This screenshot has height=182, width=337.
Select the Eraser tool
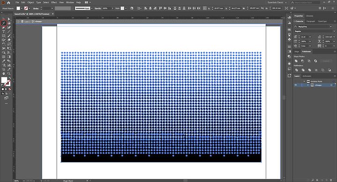click(x=9, y=40)
